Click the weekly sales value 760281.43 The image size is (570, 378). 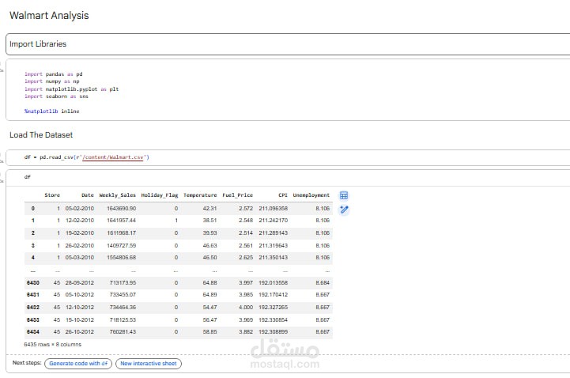[123, 332]
